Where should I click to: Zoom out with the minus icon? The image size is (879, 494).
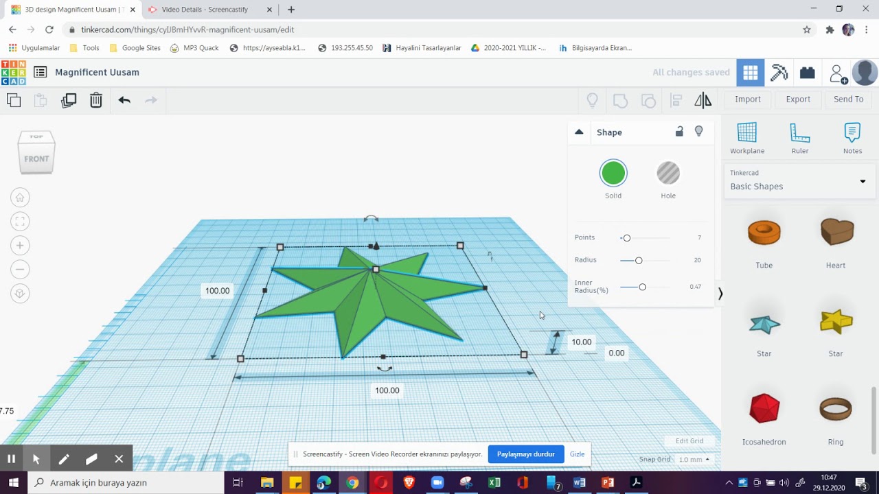pyautogui.click(x=20, y=270)
